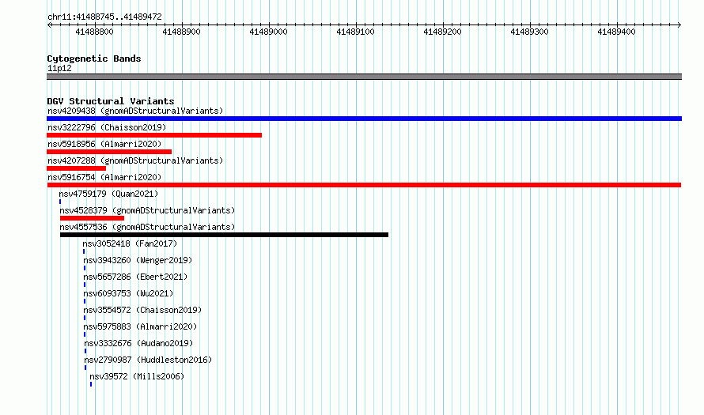Select nsv4207288 (gnomADStructuralVariants) label

coord(135,160)
